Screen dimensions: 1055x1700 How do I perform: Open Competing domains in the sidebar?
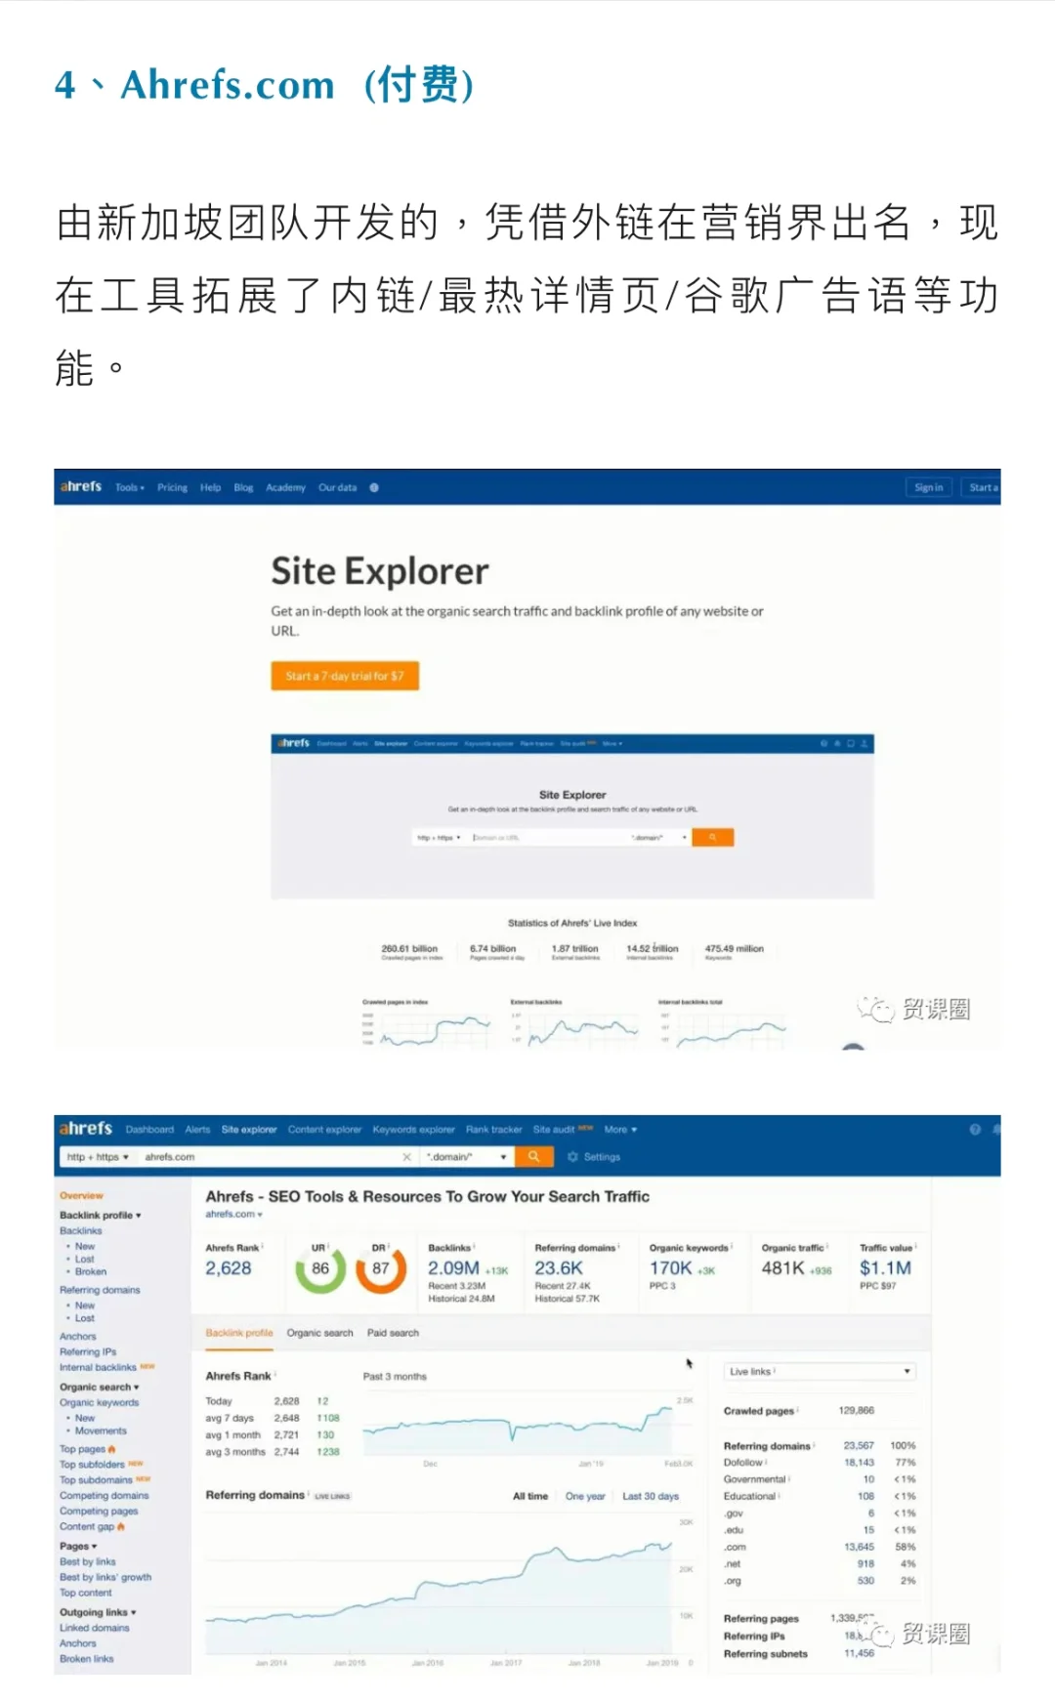(x=105, y=1496)
